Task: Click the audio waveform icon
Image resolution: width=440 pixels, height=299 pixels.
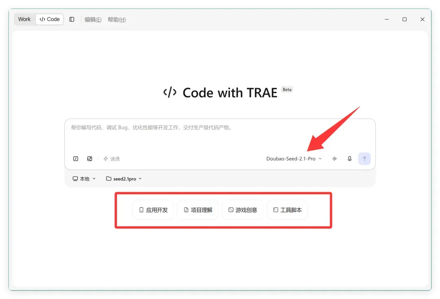Action: click(x=335, y=159)
